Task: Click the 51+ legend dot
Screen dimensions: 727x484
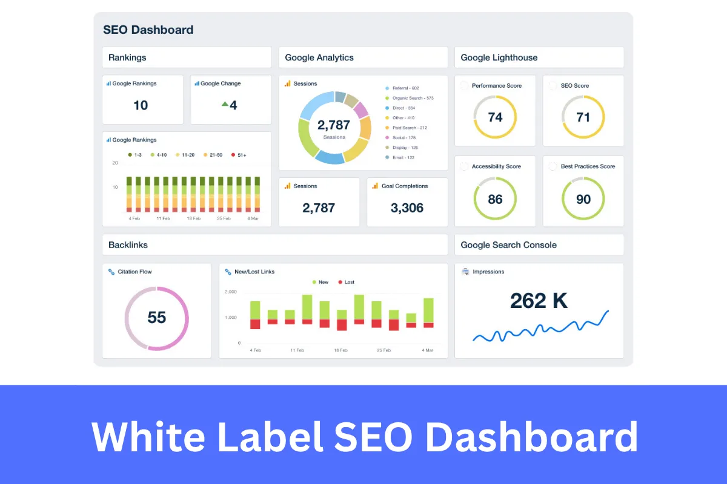Action: 232,155
